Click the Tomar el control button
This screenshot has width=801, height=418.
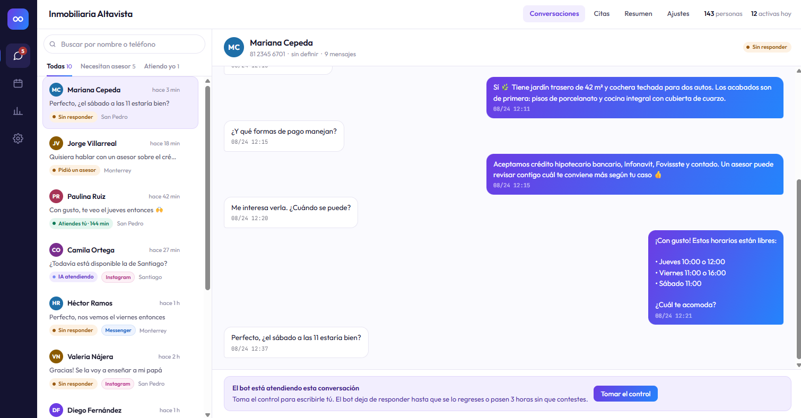625,394
